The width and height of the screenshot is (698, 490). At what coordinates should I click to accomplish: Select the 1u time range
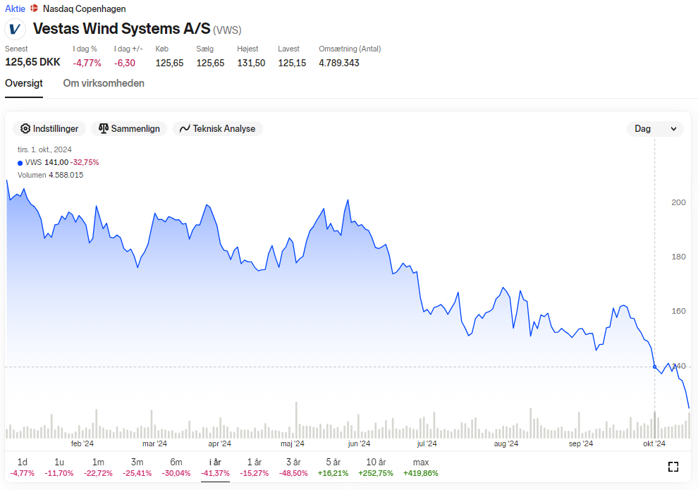(59, 467)
